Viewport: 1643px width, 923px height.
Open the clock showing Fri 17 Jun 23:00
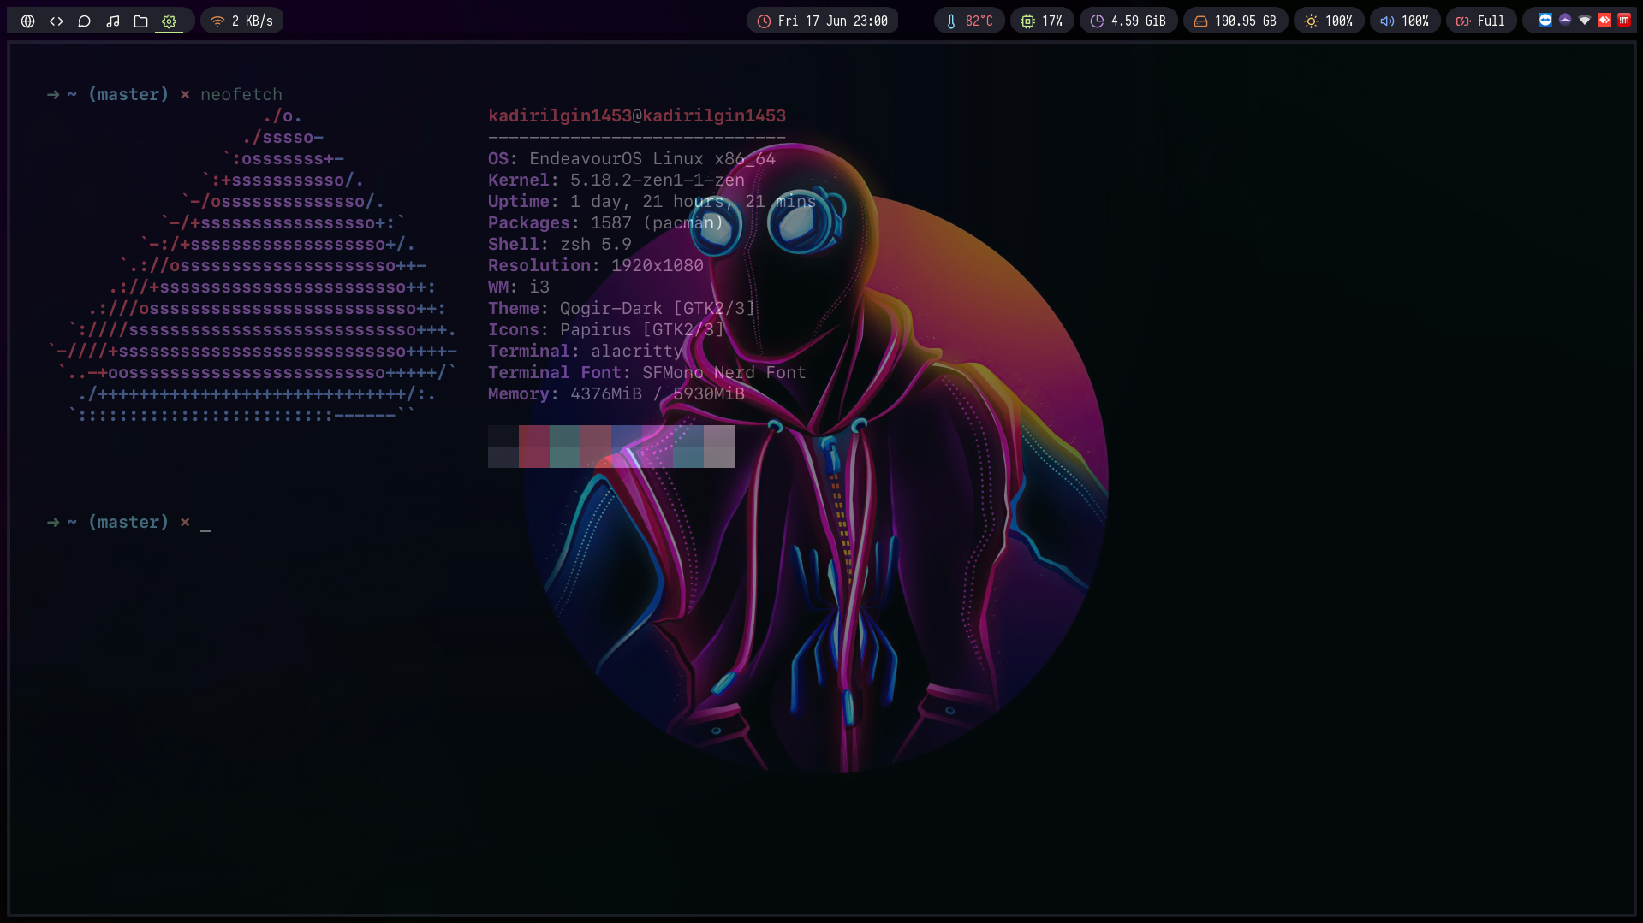coord(822,20)
